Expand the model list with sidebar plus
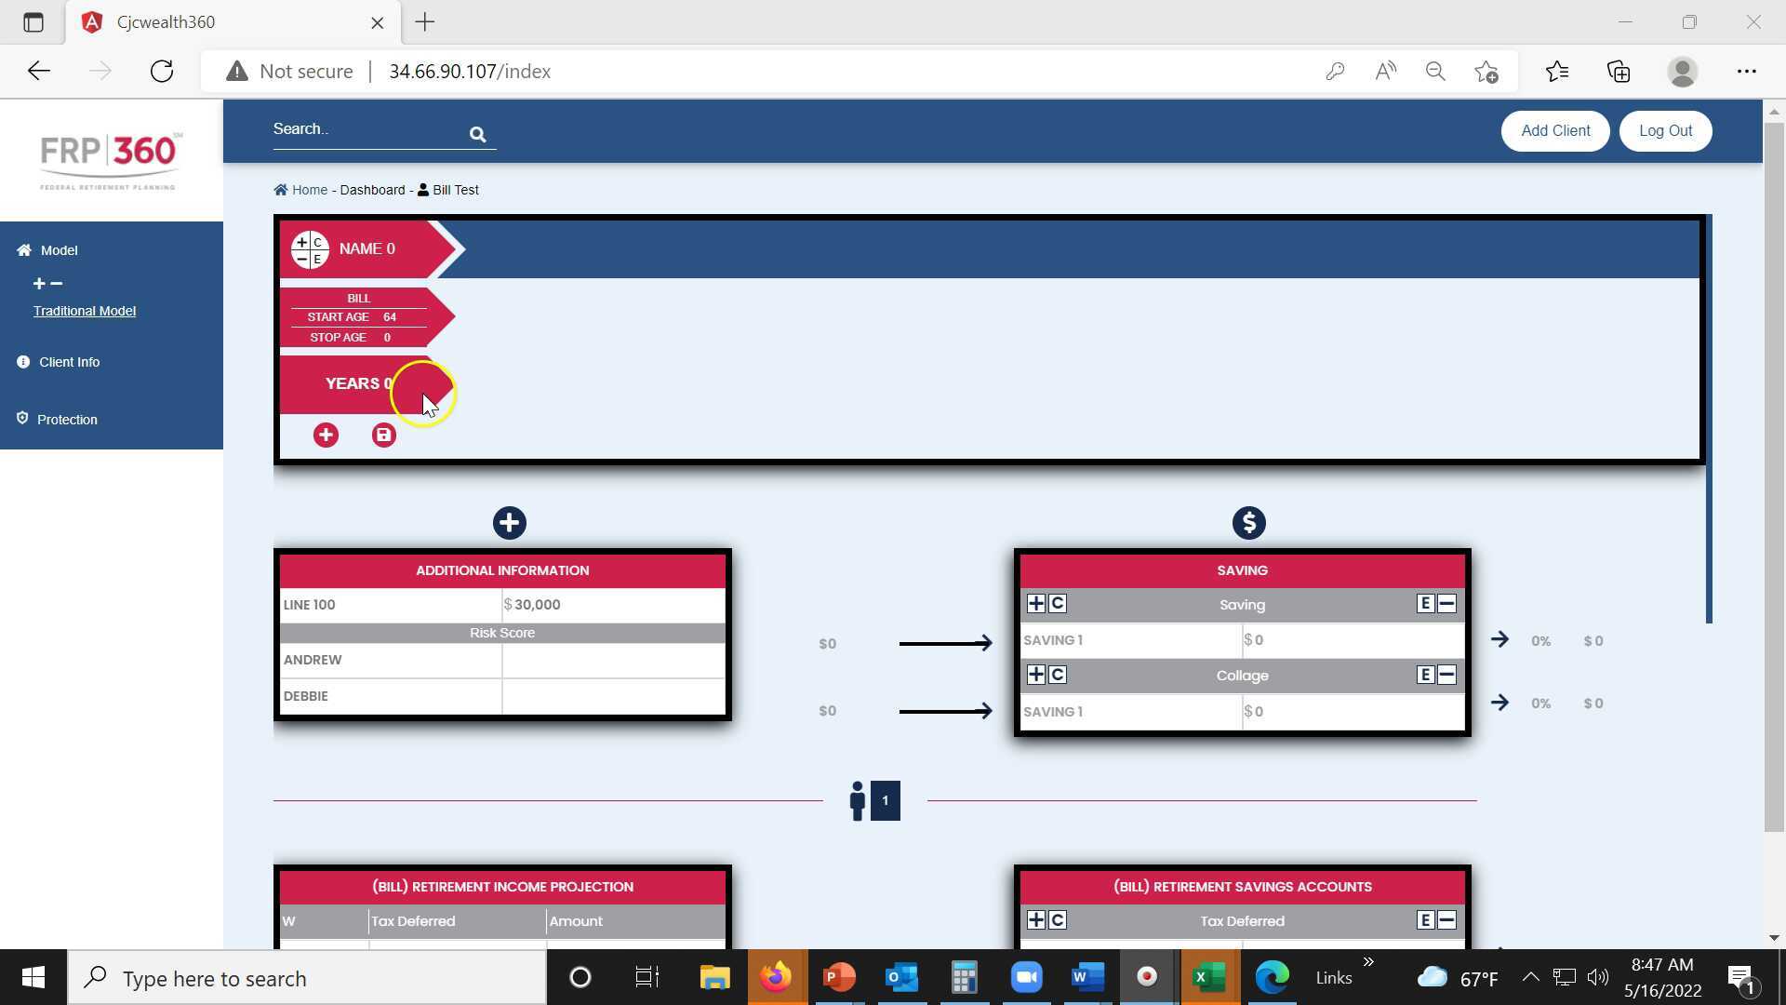Screen dimensions: 1786x1005 tap(38, 284)
